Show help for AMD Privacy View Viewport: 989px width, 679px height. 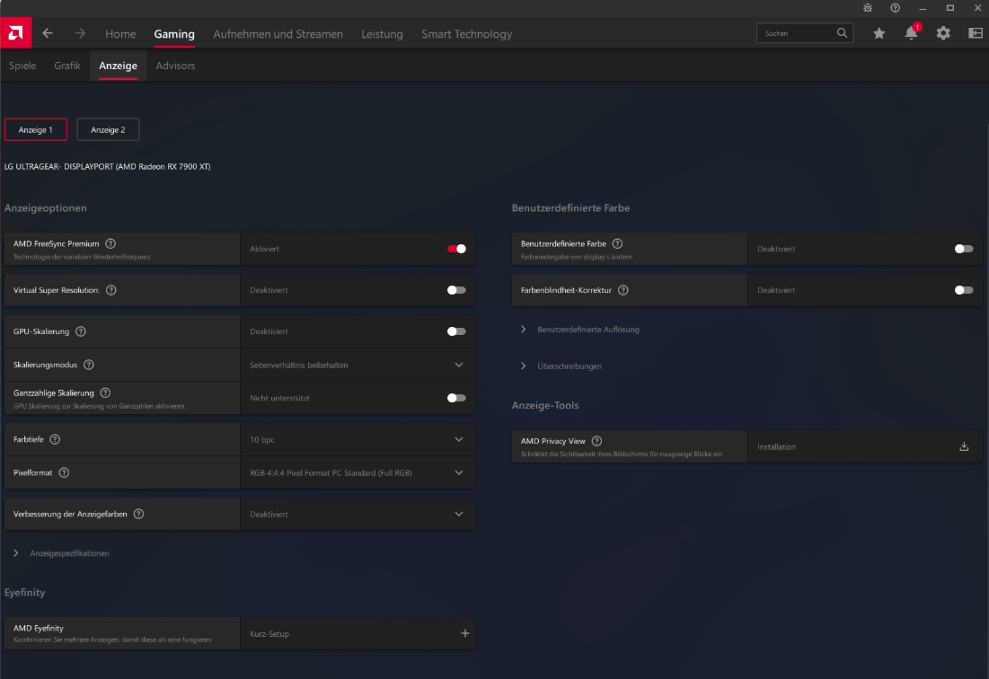[x=596, y=441]
